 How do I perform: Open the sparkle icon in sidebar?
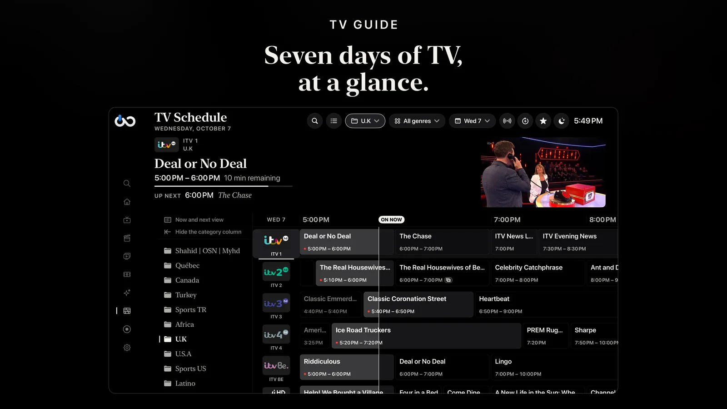click(x=127, y=293)
